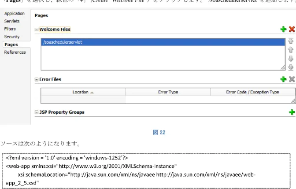Delete selected Welcome File with red X
This screenshot has height=189, width=296.
[292, 29]
